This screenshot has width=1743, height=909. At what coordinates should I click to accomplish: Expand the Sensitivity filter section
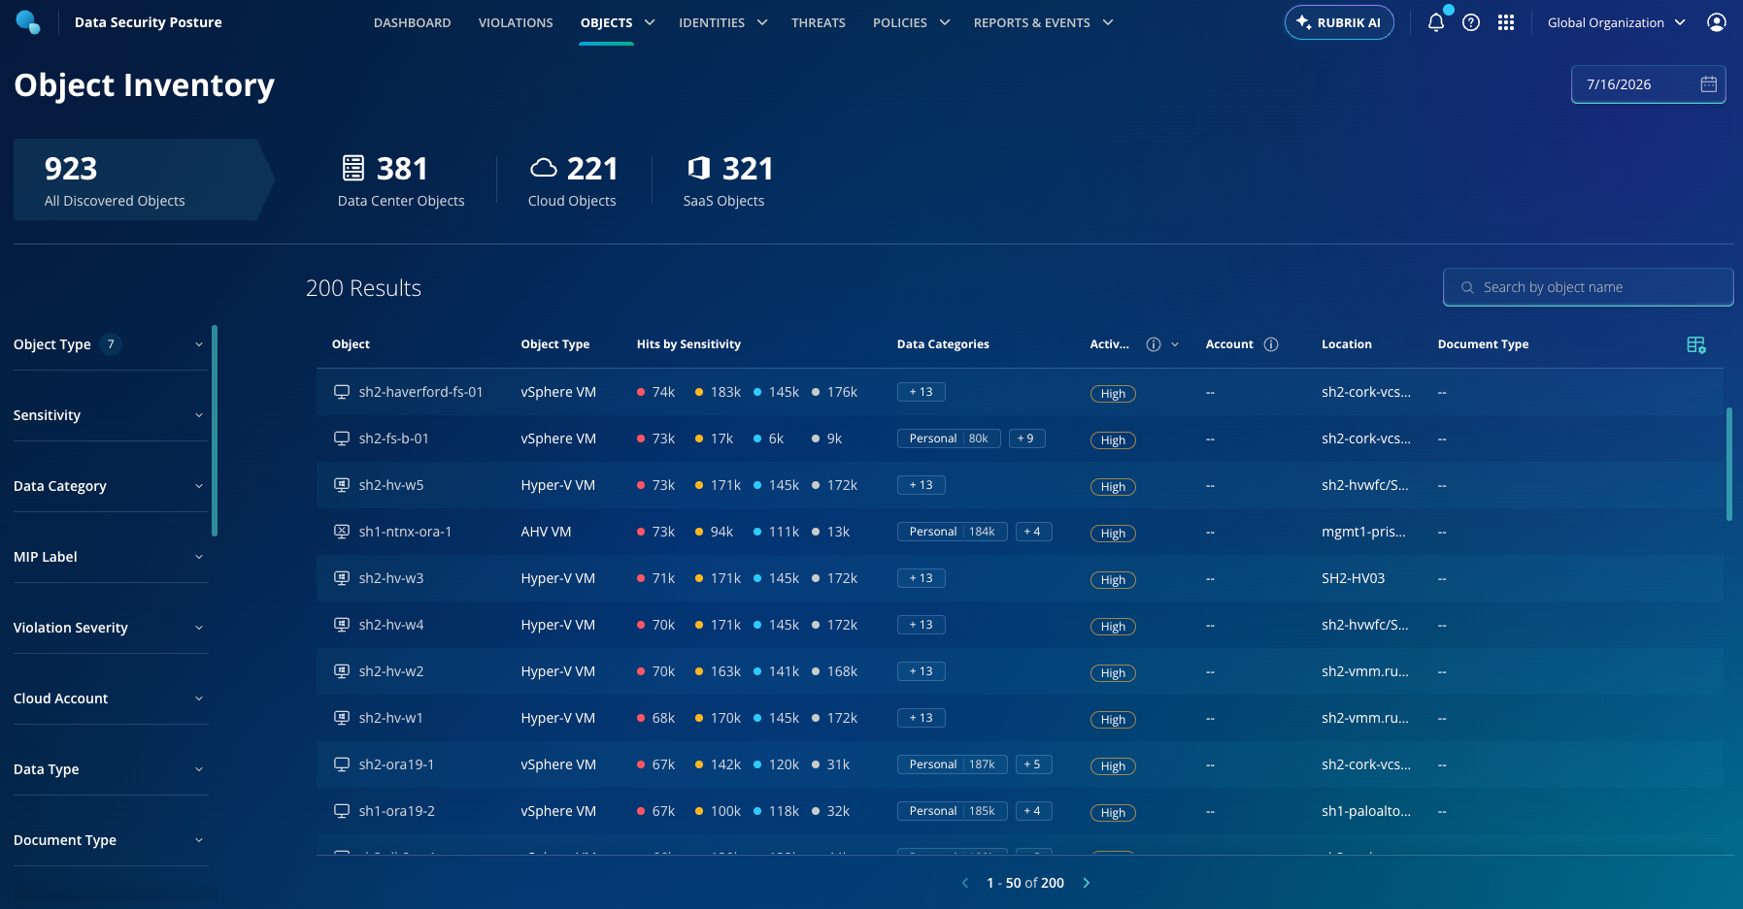click(x=111, y=415)
